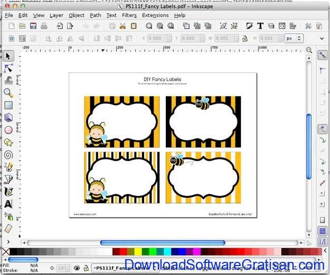
Task: Select the Spiral tool
Action: click(x=8, y=155)
